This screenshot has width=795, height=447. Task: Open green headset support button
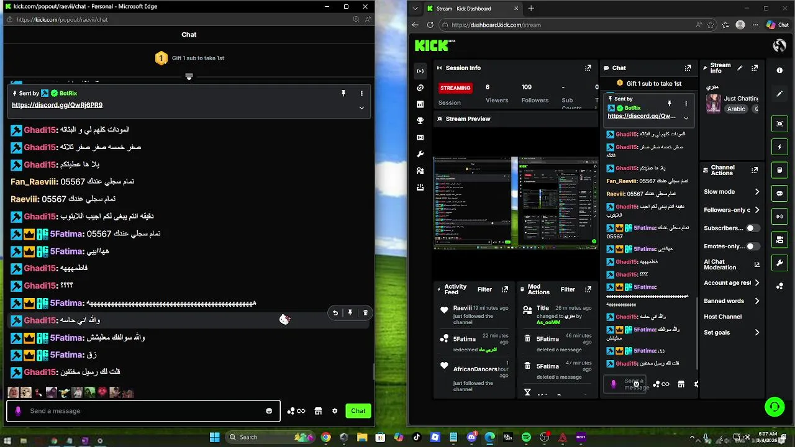pos(775,407)
